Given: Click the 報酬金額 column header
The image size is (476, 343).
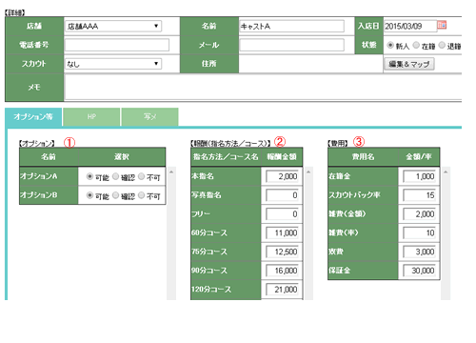Looking at the screenshot, I should click(x=282, y=156).
